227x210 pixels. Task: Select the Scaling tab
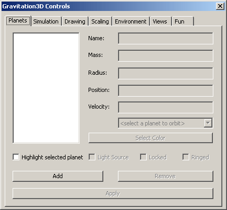point(100,21)
